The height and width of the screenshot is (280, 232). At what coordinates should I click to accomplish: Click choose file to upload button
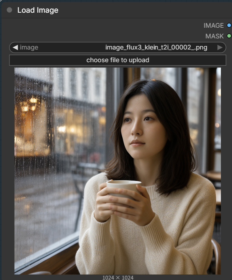tap(118, 60)
